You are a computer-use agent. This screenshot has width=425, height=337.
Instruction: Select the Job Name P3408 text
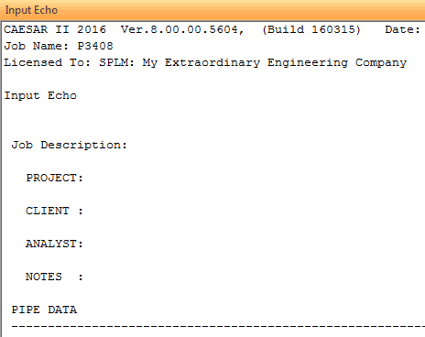click(x=59, y=46)
